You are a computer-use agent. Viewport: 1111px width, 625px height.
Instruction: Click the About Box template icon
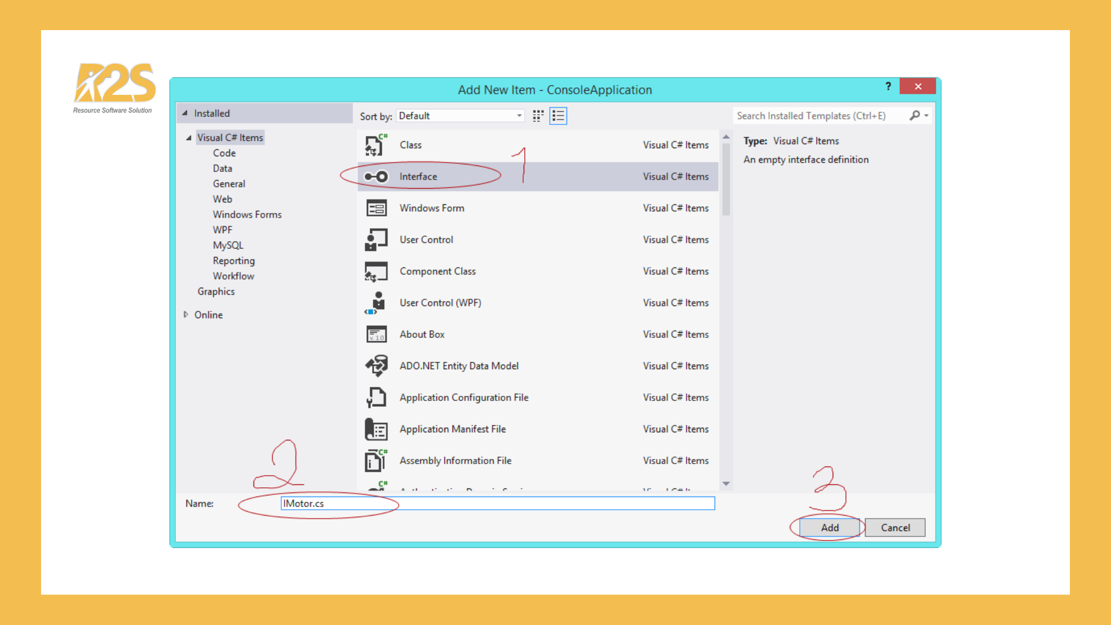tap(376, 334)
